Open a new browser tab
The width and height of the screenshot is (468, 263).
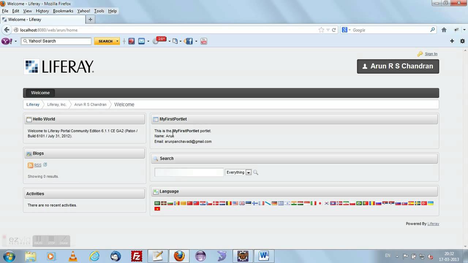point(90,19)
